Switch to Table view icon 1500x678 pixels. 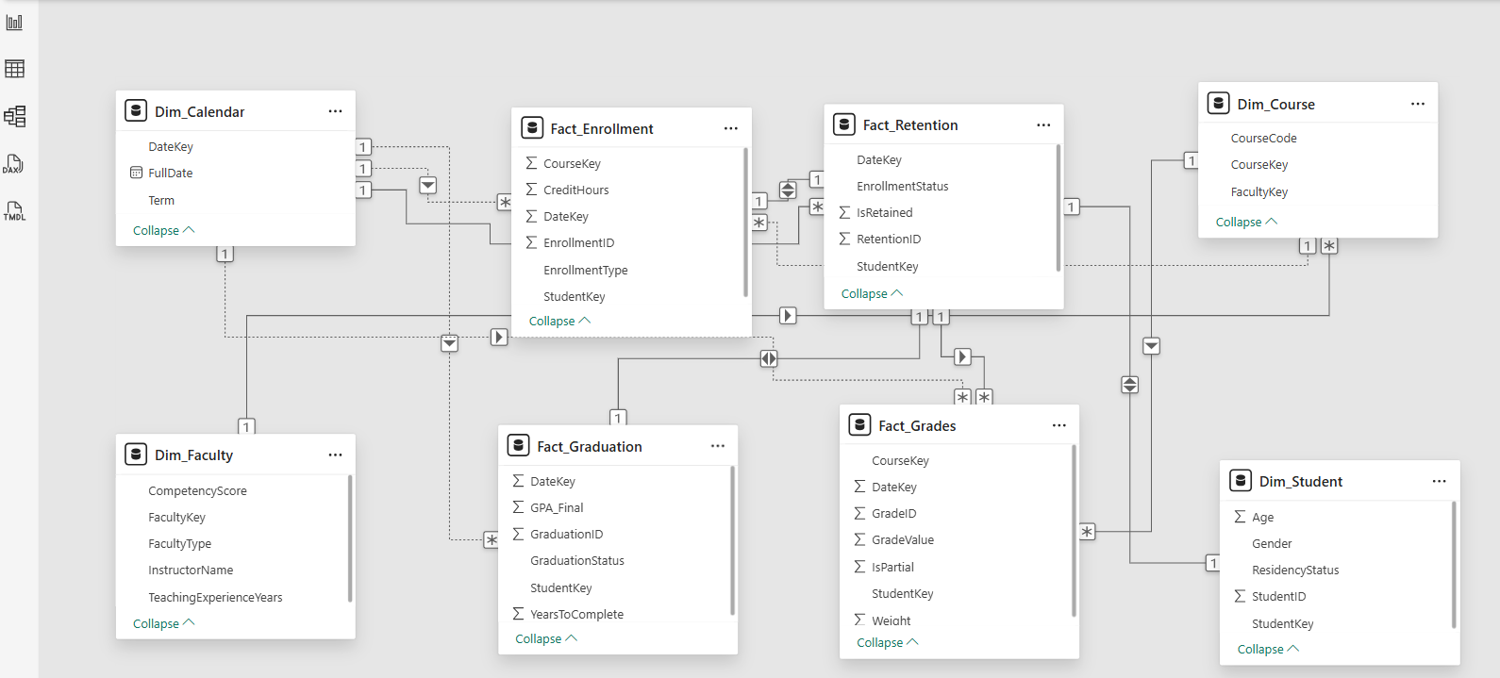(14, 69)
